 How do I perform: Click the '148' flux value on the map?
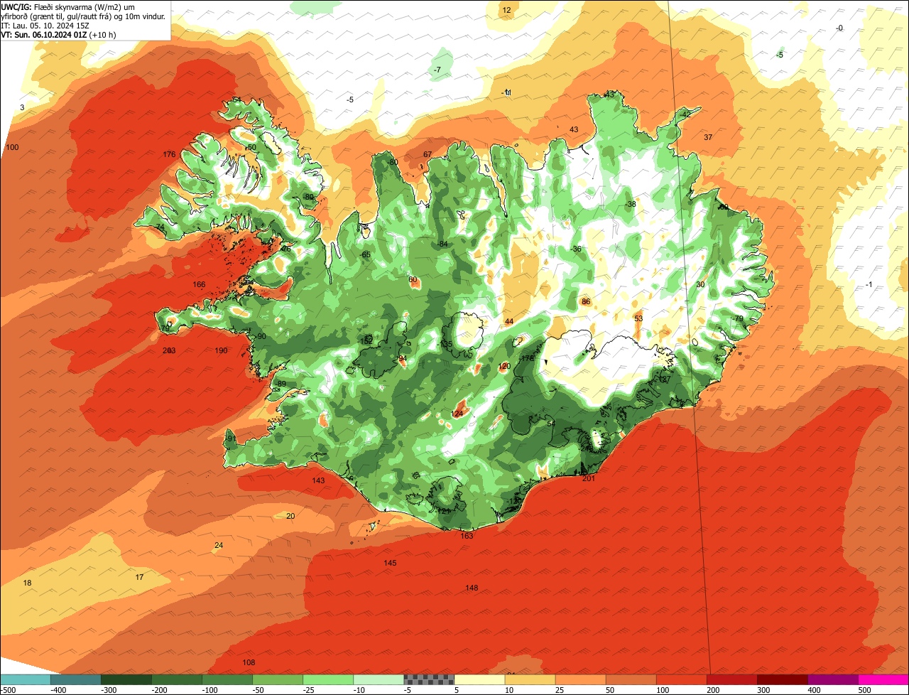pos(472,588)
